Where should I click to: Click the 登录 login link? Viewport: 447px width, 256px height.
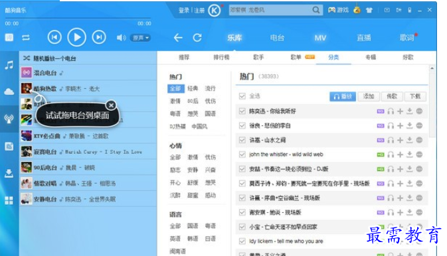click(x=184, y=11)
